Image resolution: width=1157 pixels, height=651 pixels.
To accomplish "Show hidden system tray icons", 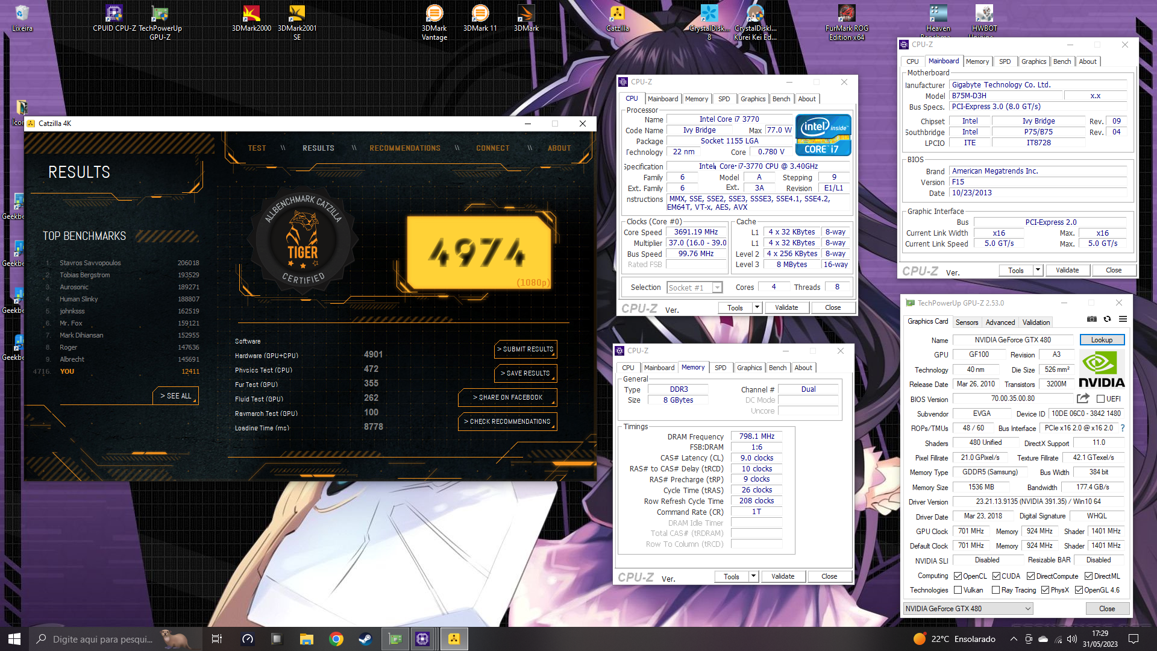I will pyautogui.click(x=1014, y=639).
